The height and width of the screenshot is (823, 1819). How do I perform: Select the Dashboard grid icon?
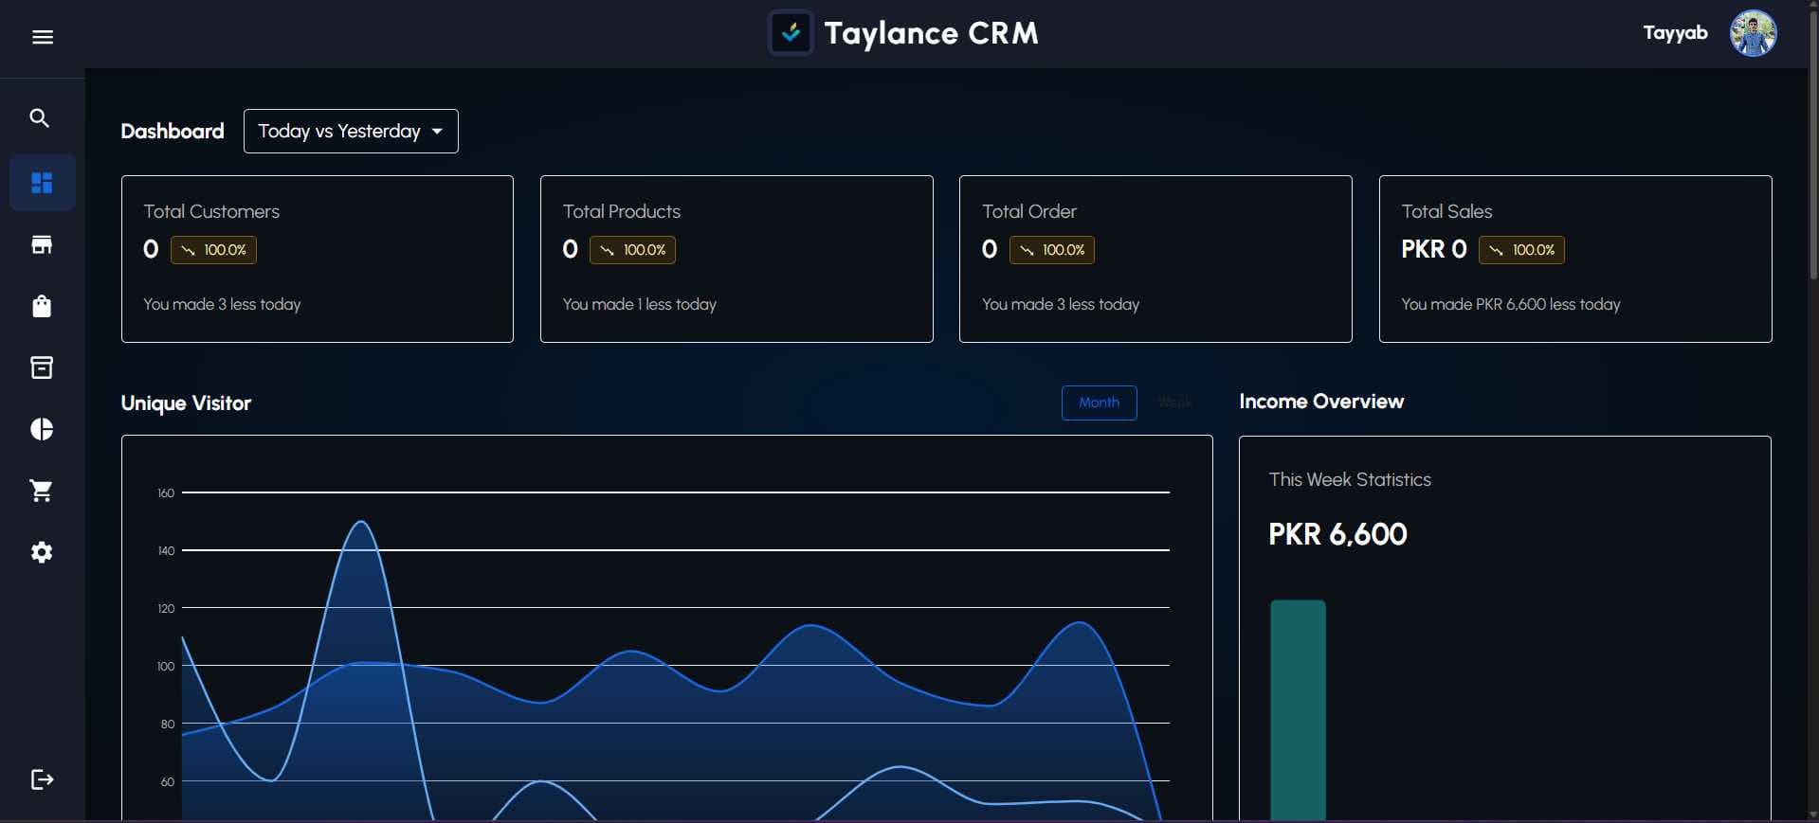click(42, 183)
